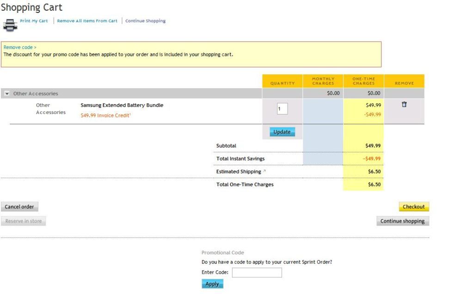Click the -$49.99 Total Instant Savings amount
Viewport: 473px width, 294px height.
click(x=372, y=158)
